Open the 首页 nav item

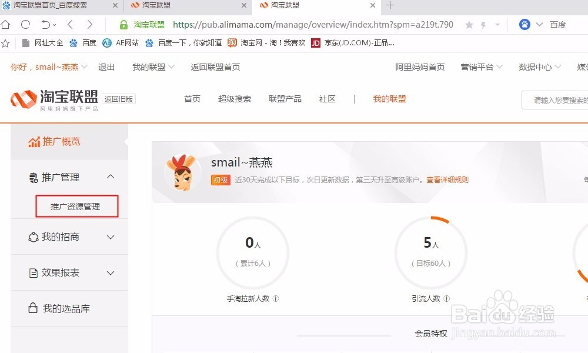[x=192, y=99]
